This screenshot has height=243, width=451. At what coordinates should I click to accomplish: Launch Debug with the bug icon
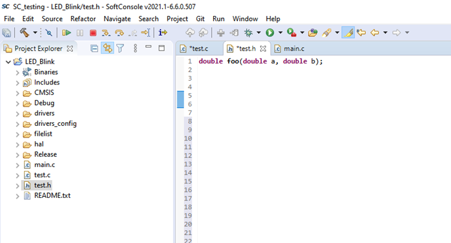coord(248,33)
